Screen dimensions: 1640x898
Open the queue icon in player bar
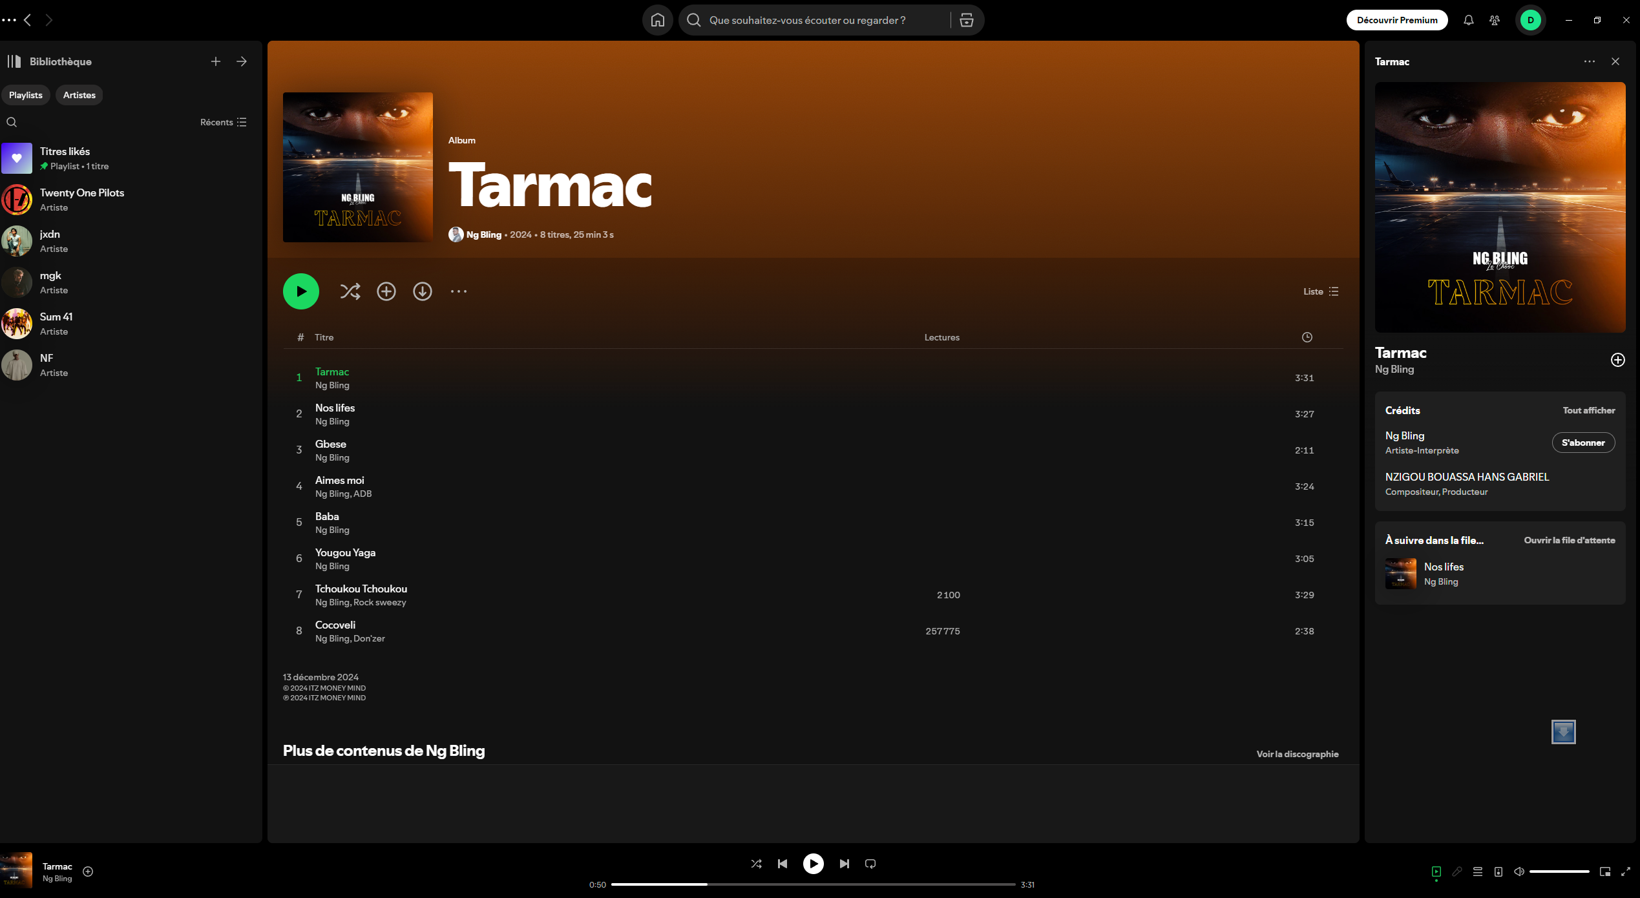(x=1477, y=872)
